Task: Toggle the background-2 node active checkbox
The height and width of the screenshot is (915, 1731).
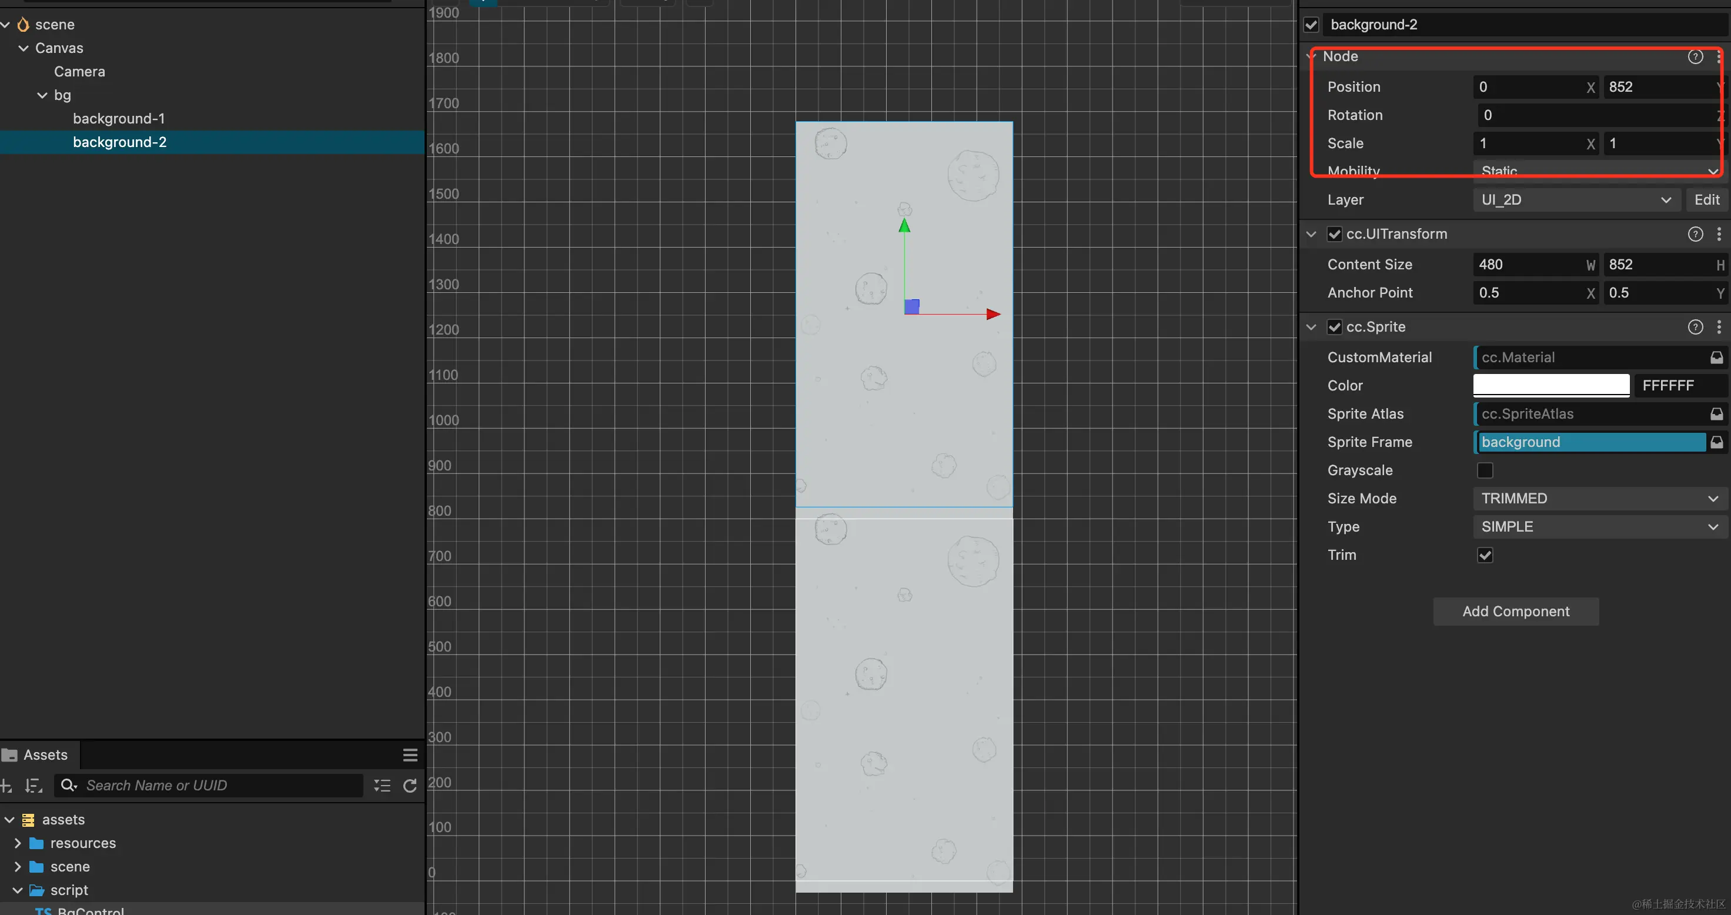Action: click(1311, 25)
